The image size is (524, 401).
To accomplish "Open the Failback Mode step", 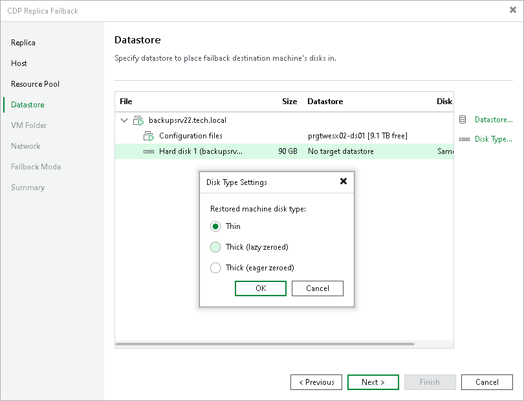I will pos(36,166).
